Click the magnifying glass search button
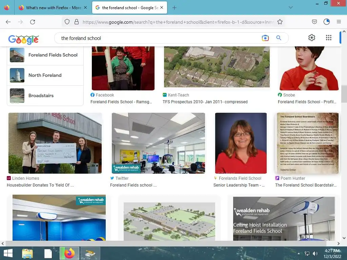 [x=279, y=38]
